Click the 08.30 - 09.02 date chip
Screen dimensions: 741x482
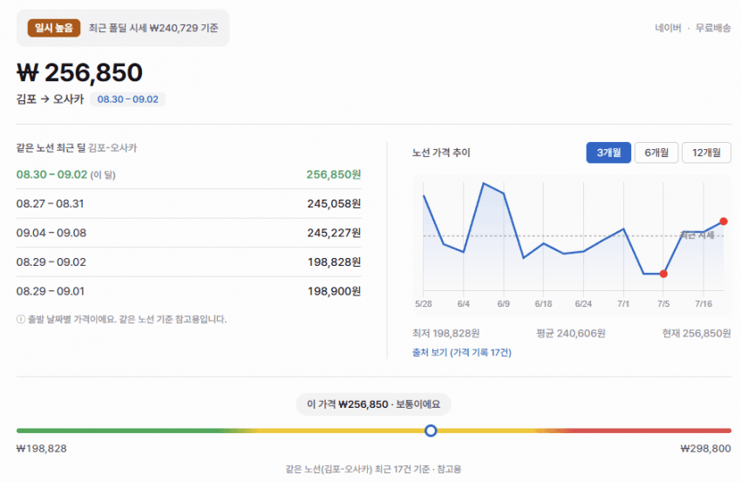coord(127,99)
